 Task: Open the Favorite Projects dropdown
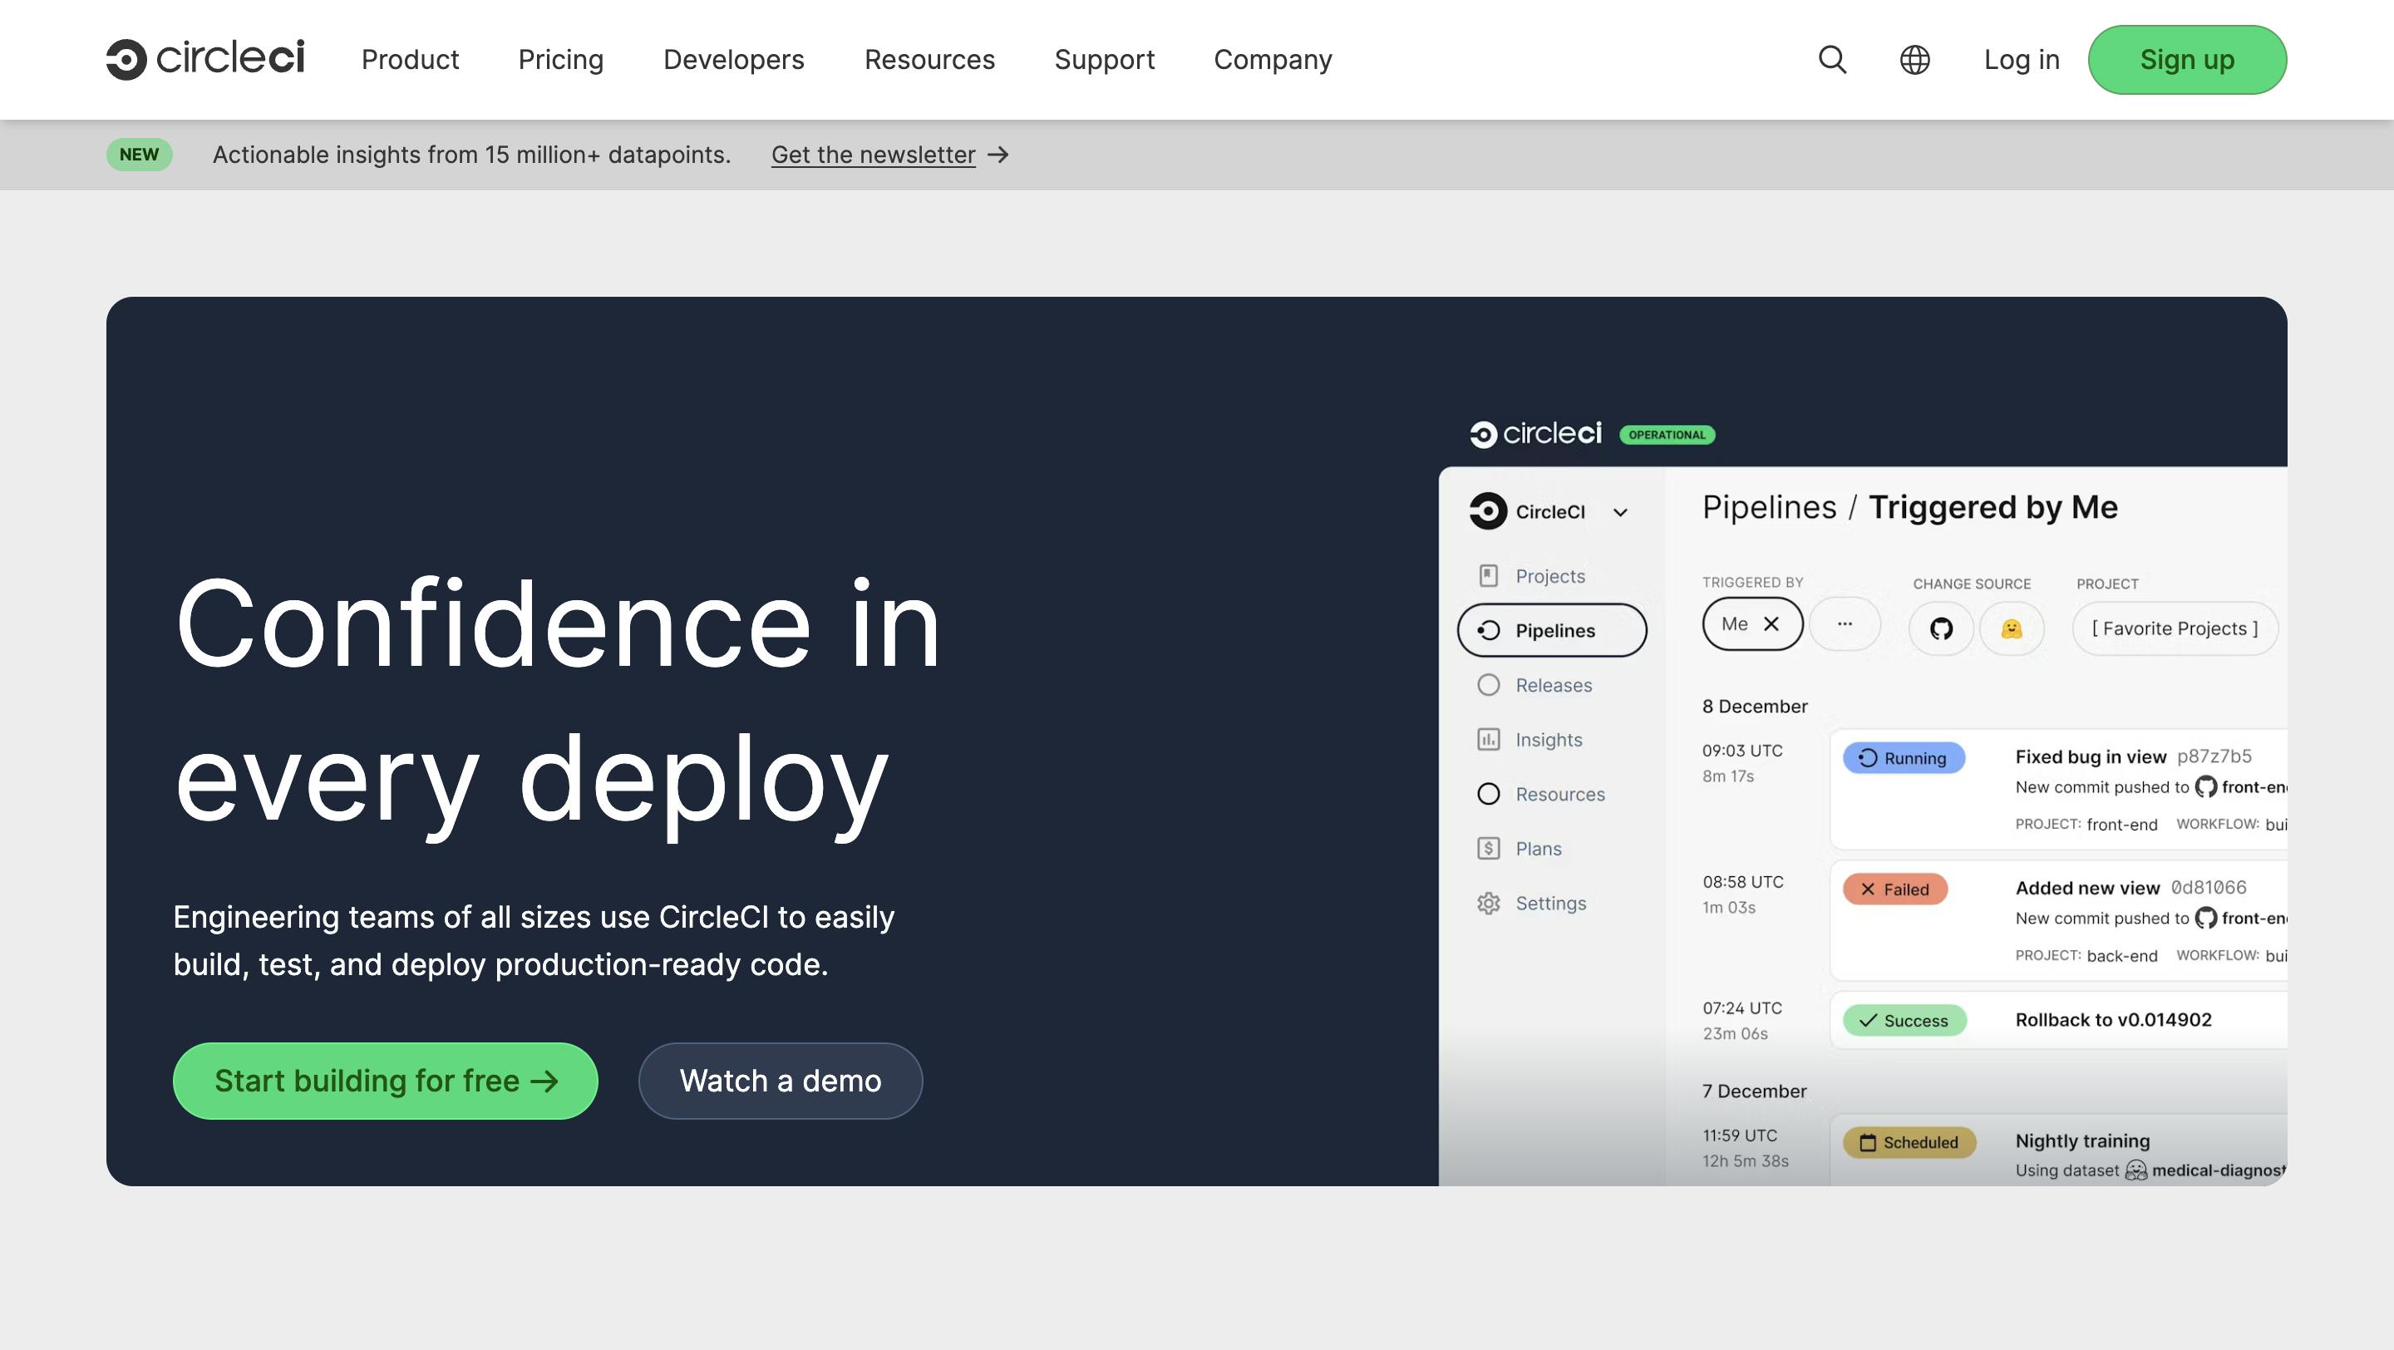pos(2174,629)
